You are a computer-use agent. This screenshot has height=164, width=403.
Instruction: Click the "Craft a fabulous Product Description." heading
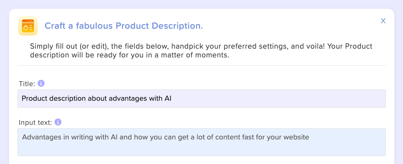tap(124, 26)
